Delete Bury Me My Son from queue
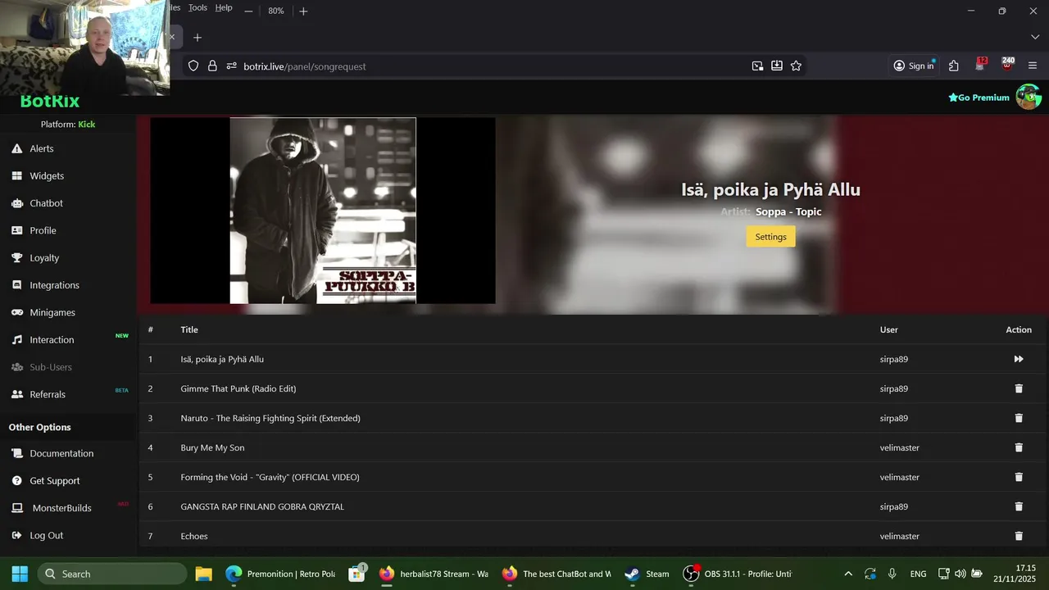The image size is (1049, 590). point(1019,447)
